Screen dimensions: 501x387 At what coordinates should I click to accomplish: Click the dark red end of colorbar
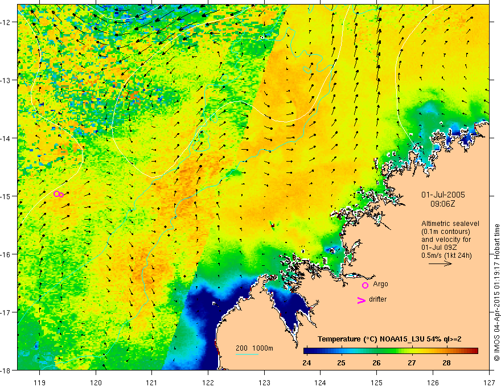(x=475, y=351)
